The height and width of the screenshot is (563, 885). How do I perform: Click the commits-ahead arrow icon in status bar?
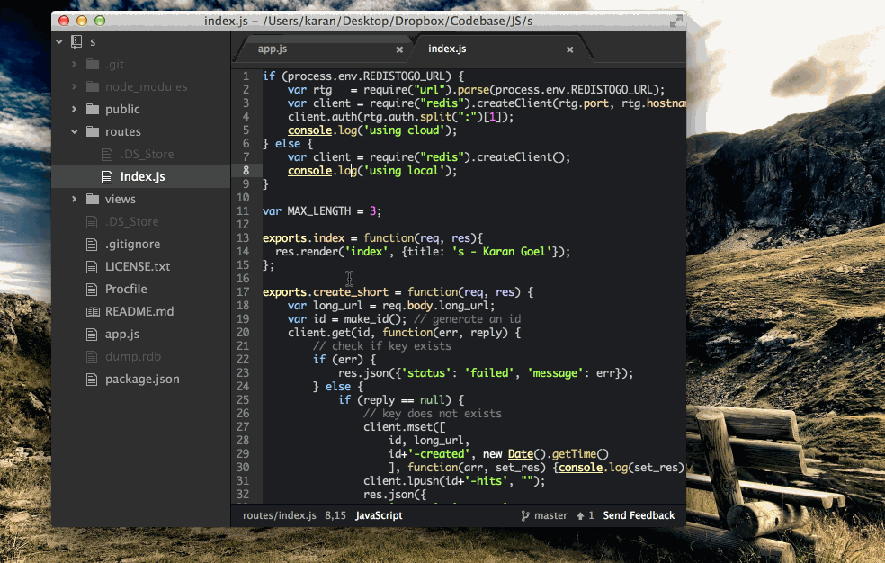point(580,516)
